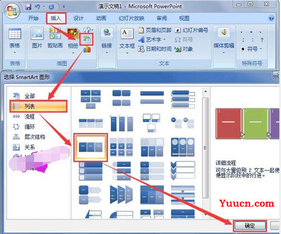The height and width of the screenshot is (234, 281).
Task: Select 列表 category in SmartArt dialog
Action: 39,106
